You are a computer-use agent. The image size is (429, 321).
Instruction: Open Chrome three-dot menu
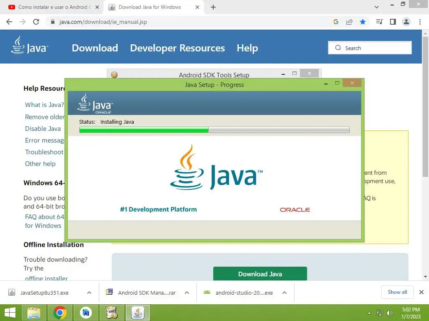[420, 22]
